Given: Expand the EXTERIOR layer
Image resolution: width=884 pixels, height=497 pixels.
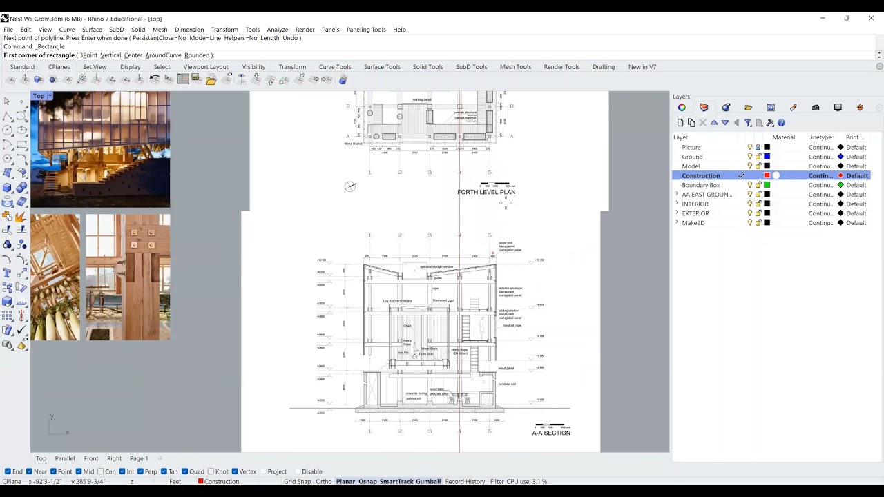Looking at the screenshot, I should [677, 213].
